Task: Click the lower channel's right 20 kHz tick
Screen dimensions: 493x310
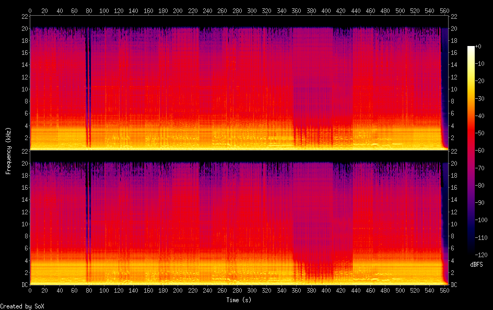Action: 454,163
